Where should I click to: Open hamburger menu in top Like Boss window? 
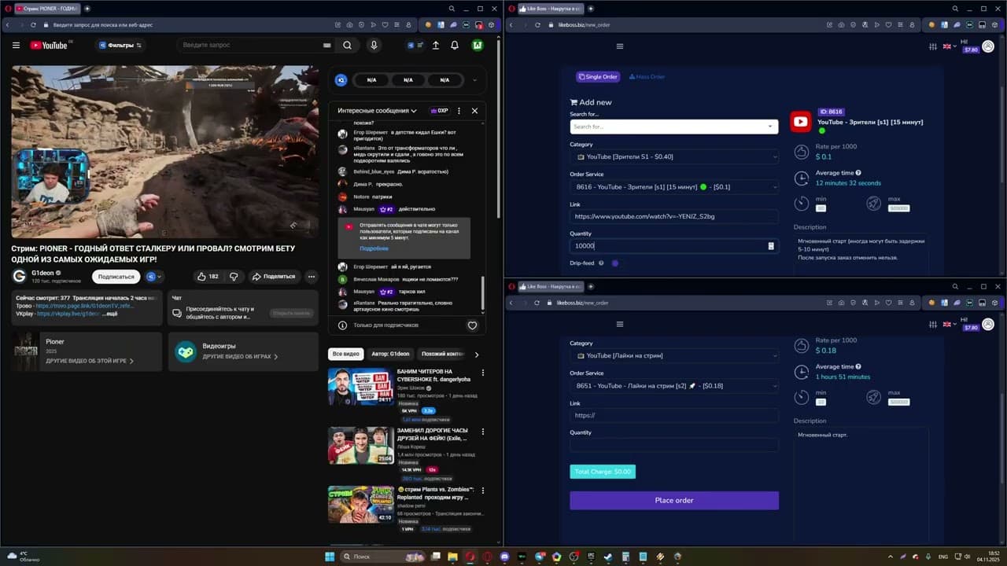coord(620,46)
